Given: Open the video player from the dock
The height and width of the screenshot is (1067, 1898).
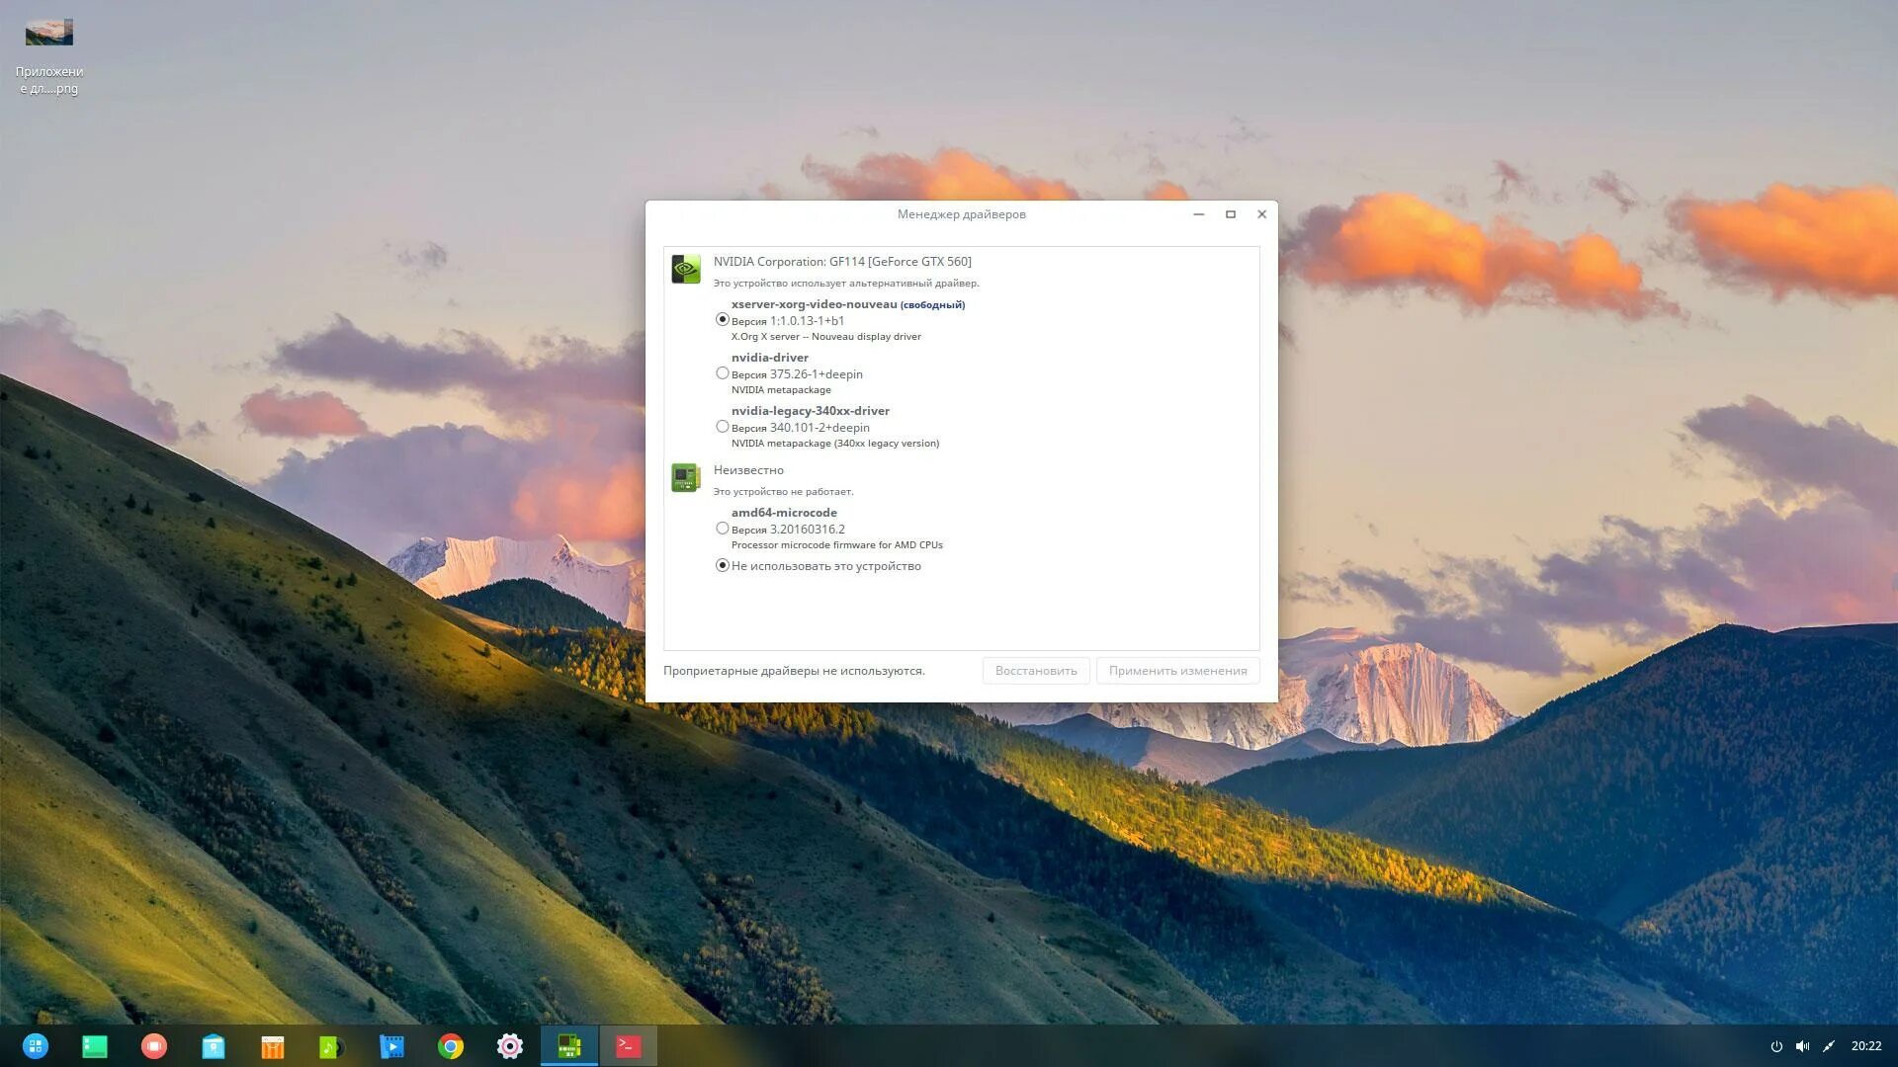Looking at the screenshot, I should [x=391, y=1046].
